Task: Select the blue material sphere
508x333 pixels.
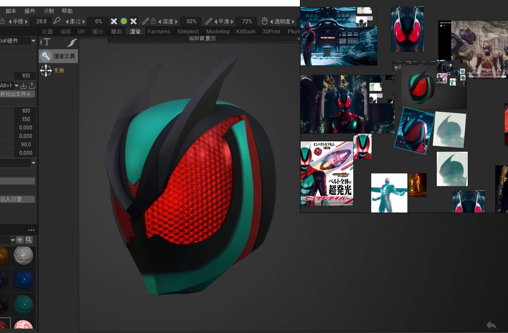Action: (x=23, y=280)
